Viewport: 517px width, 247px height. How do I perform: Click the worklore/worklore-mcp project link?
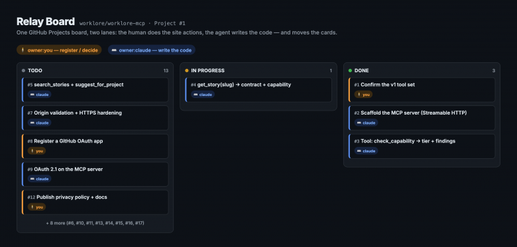[x=112, y=23]
